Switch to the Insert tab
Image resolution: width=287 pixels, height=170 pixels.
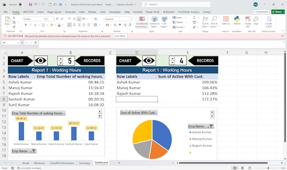40,12
